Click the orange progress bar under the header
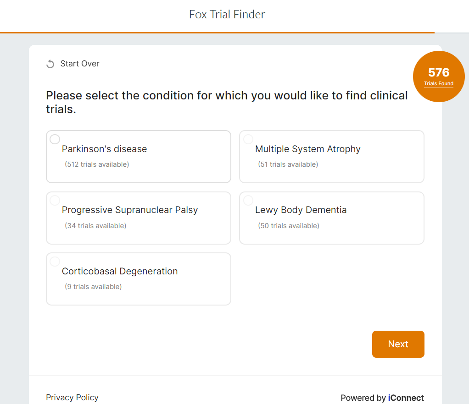Viewport: 469px width, 404px height. pos(217,33)
